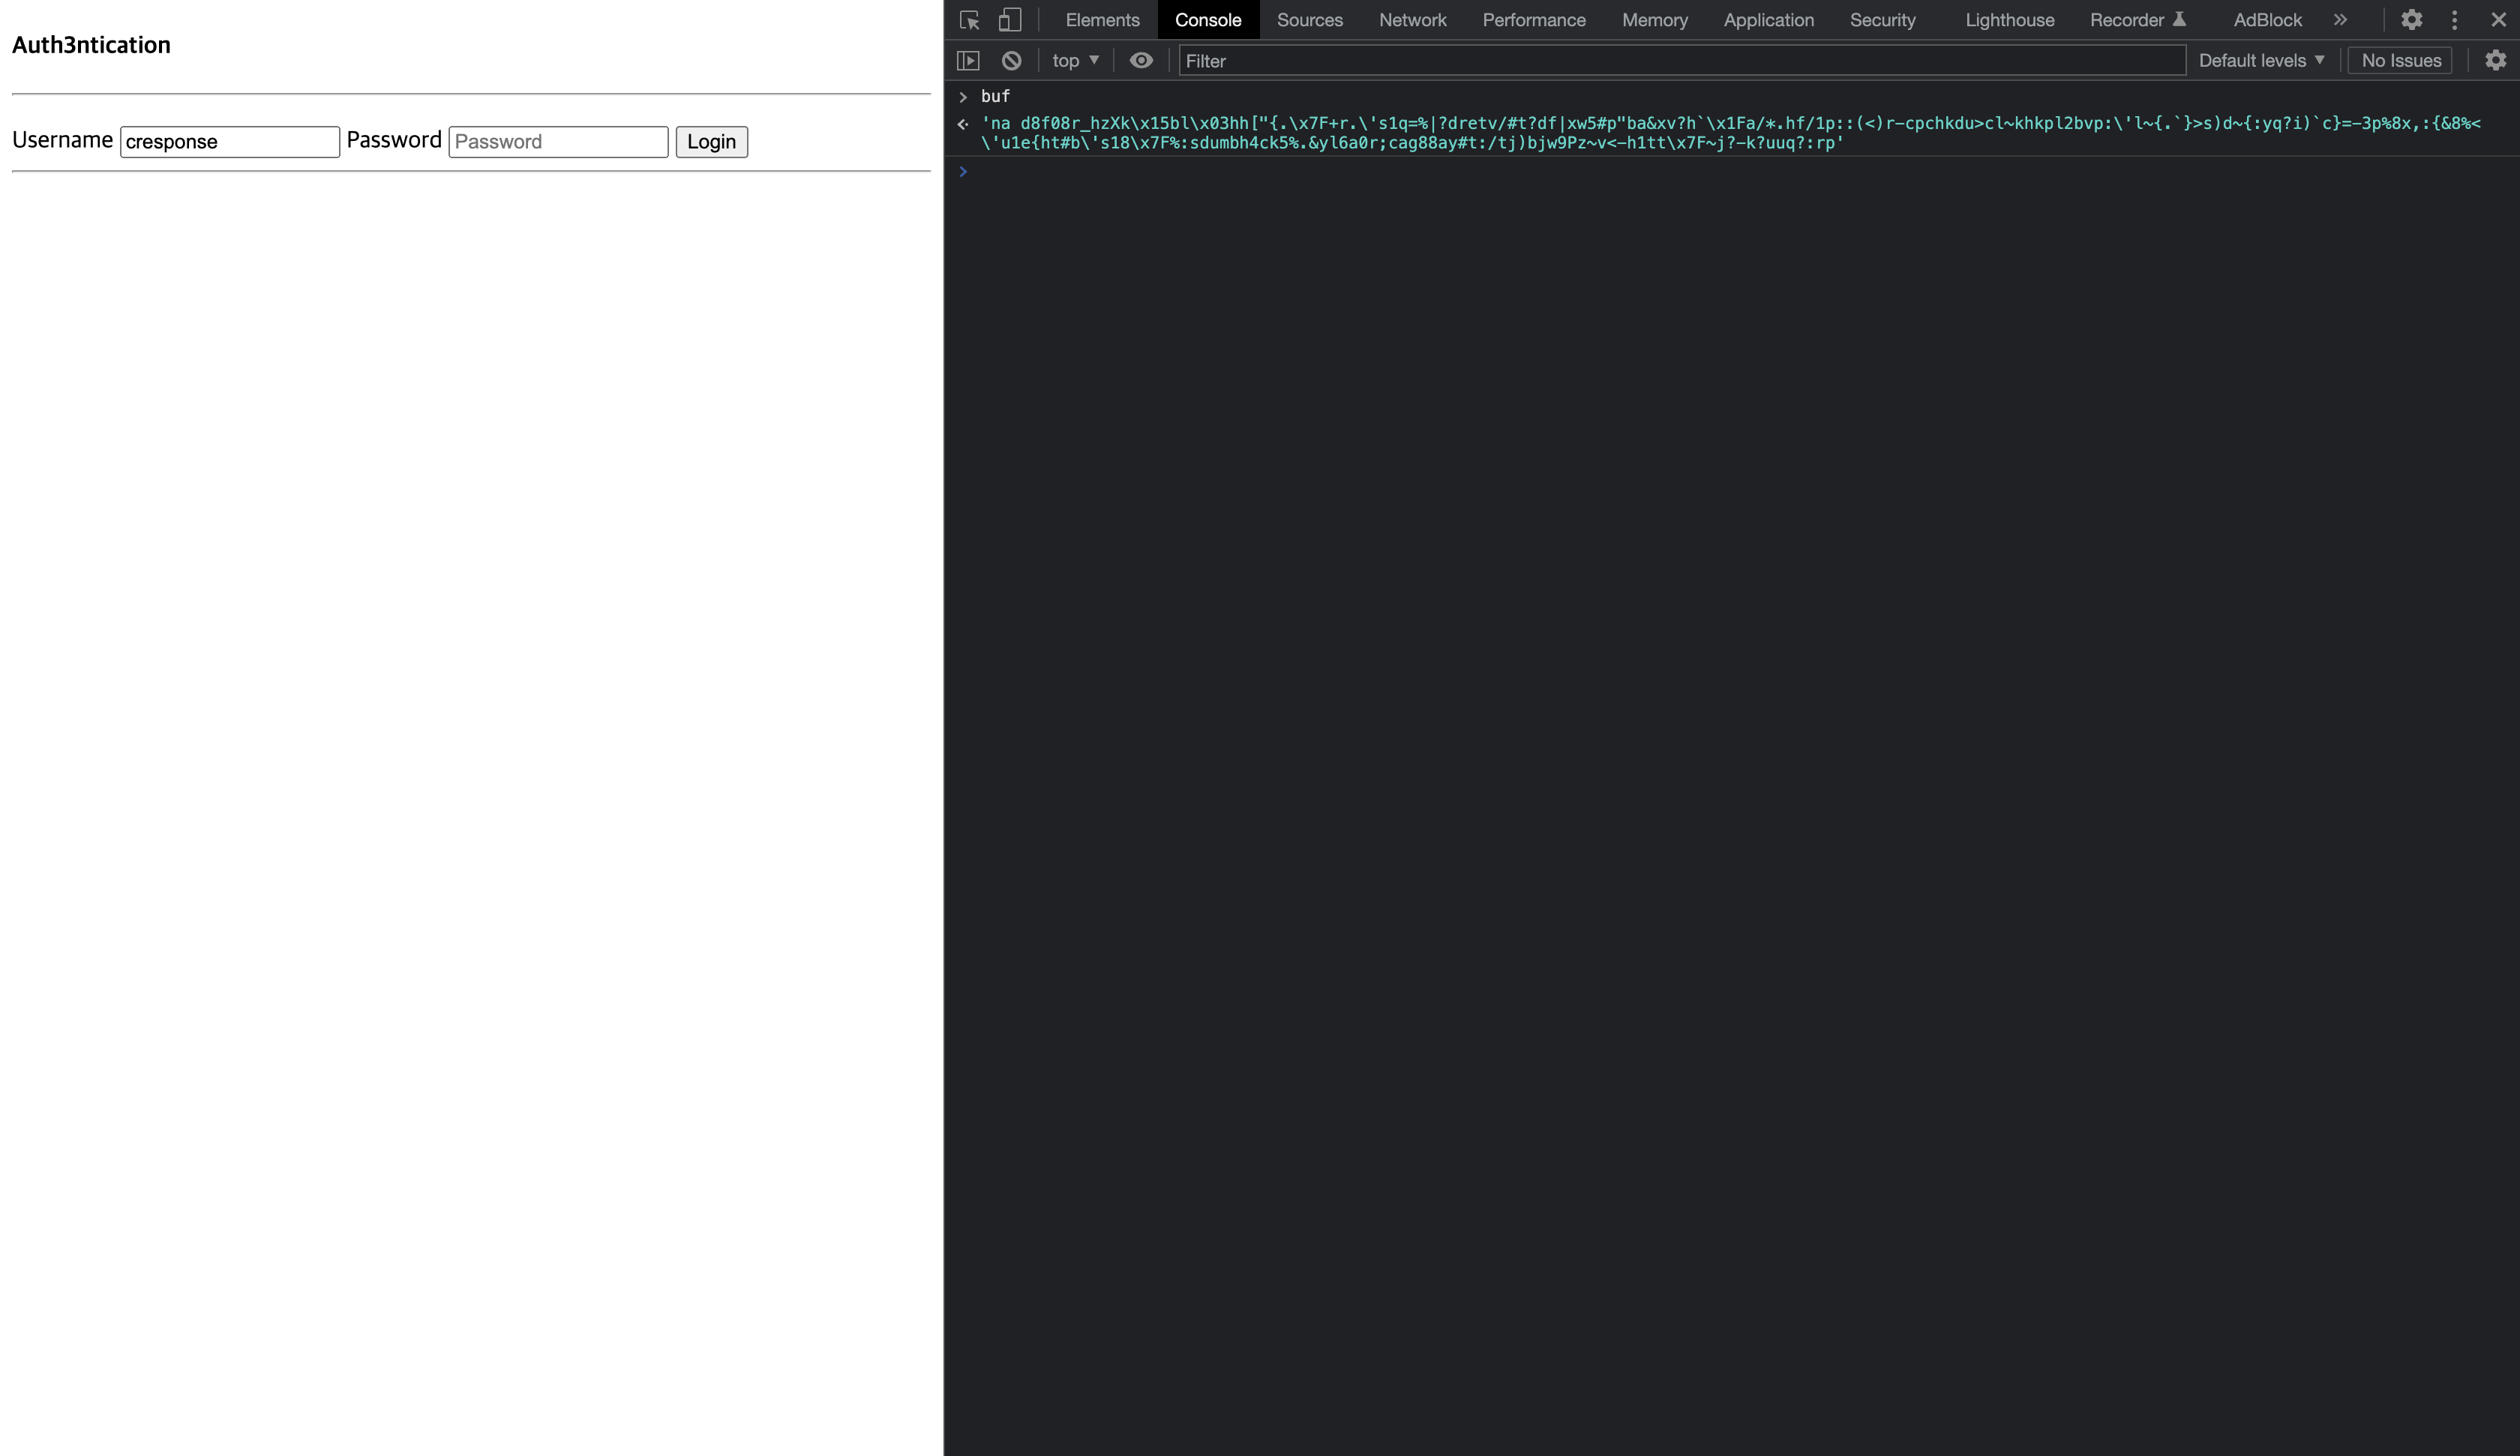This screenshot has height=1456, width=2520.
Task: Create live expression with eye icon
Action: click(x=1141, y=61)
